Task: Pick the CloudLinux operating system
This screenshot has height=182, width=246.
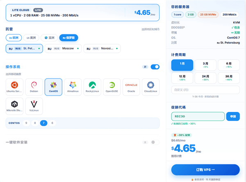Action: coord(150,87)
